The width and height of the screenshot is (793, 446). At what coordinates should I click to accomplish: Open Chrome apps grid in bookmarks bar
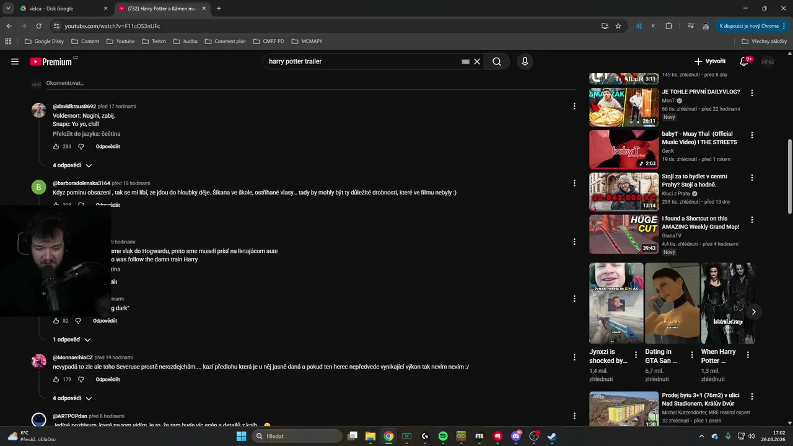(8, 42)
